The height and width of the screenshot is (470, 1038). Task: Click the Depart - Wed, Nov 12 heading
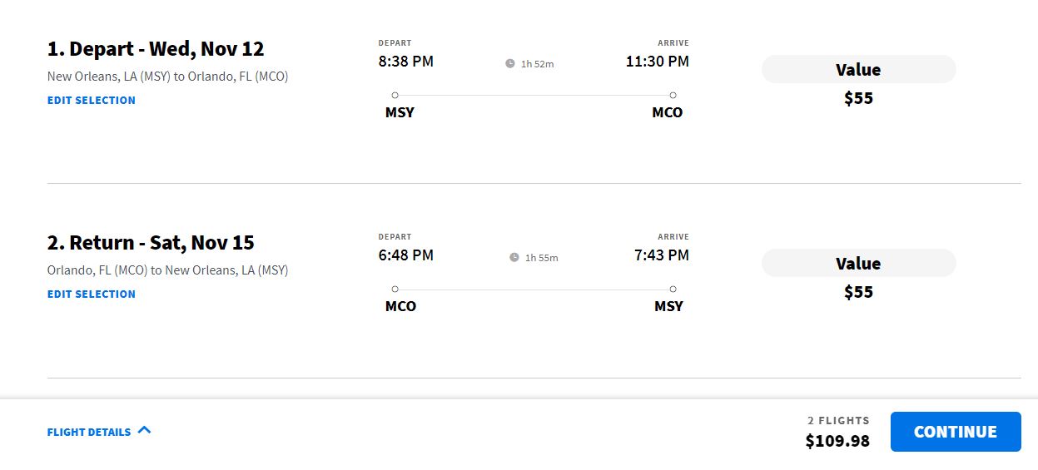click(x=156, y=49)
